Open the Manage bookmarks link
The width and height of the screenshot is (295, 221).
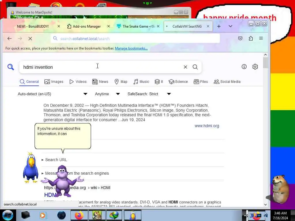tap(131, 48)
